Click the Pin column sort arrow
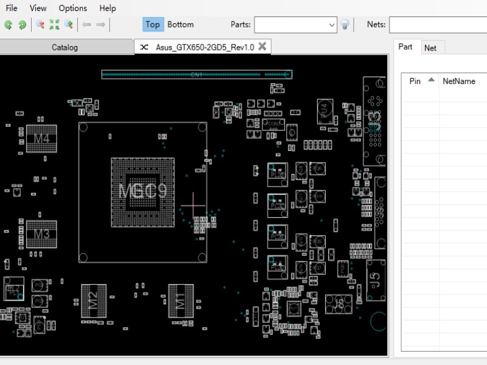This screenshot has height=365, width=487. [x=431, y=80]
